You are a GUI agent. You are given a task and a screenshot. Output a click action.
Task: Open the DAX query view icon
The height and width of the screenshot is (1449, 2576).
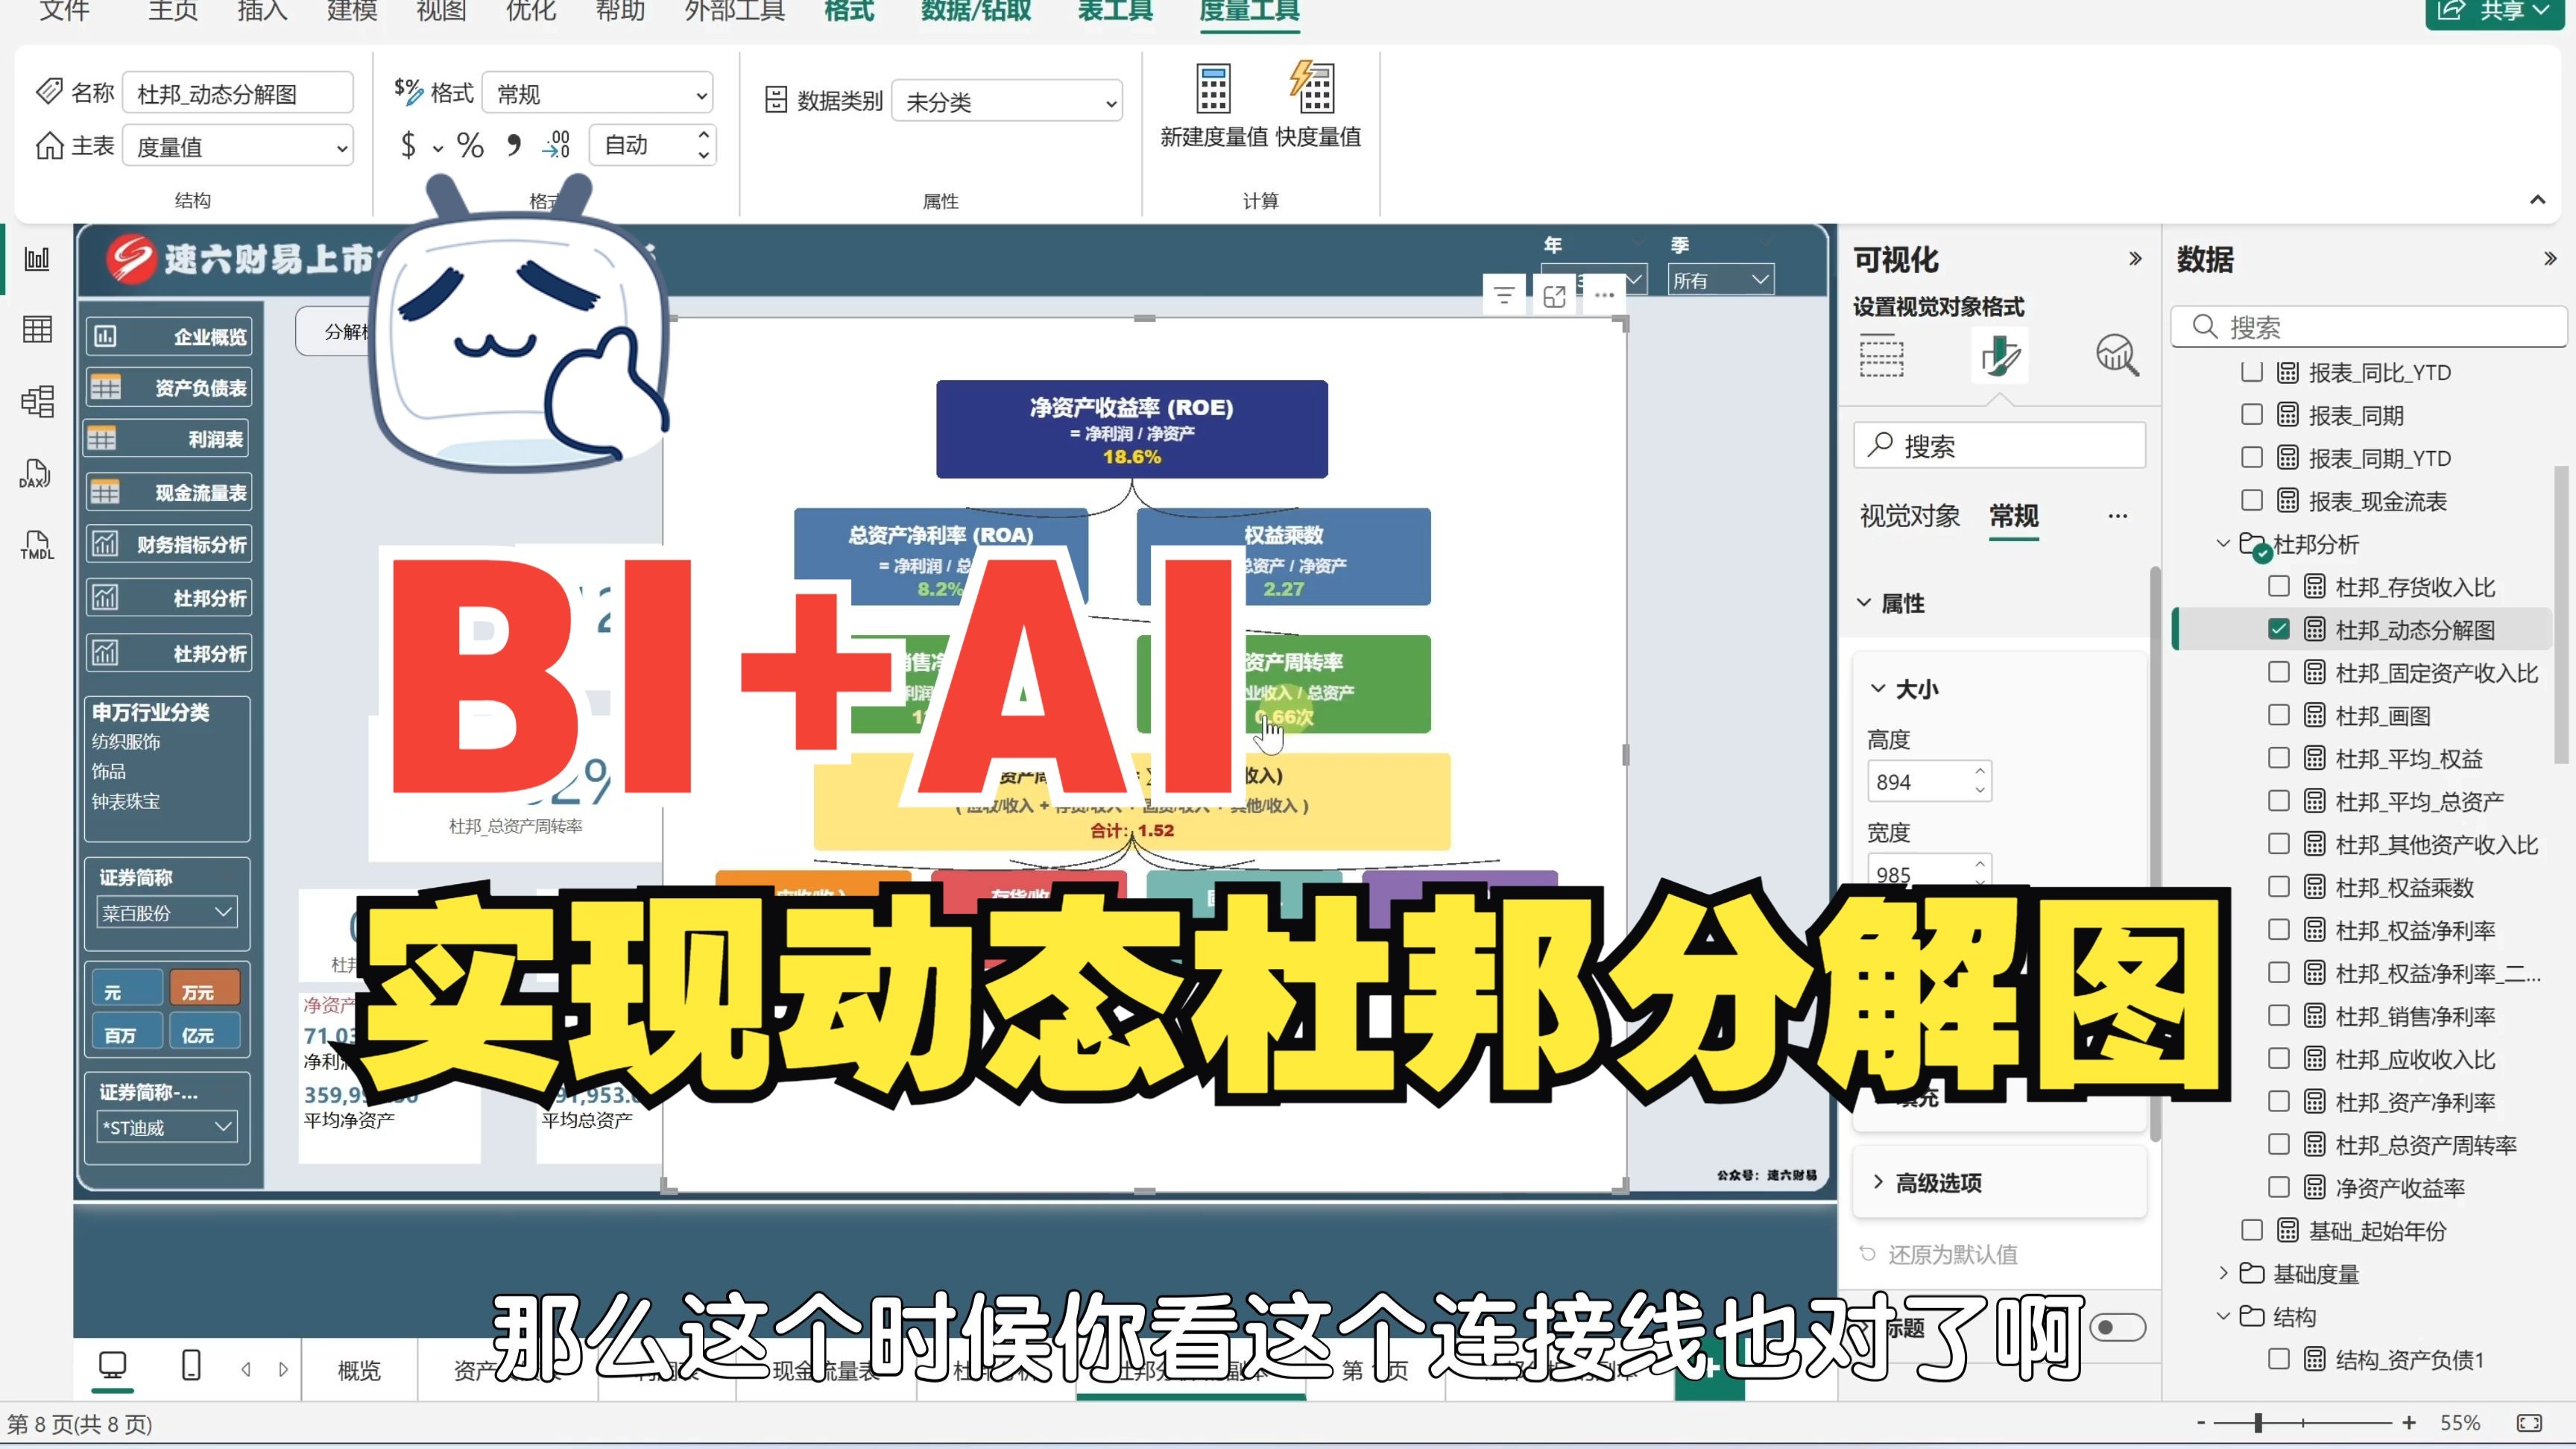36,474
